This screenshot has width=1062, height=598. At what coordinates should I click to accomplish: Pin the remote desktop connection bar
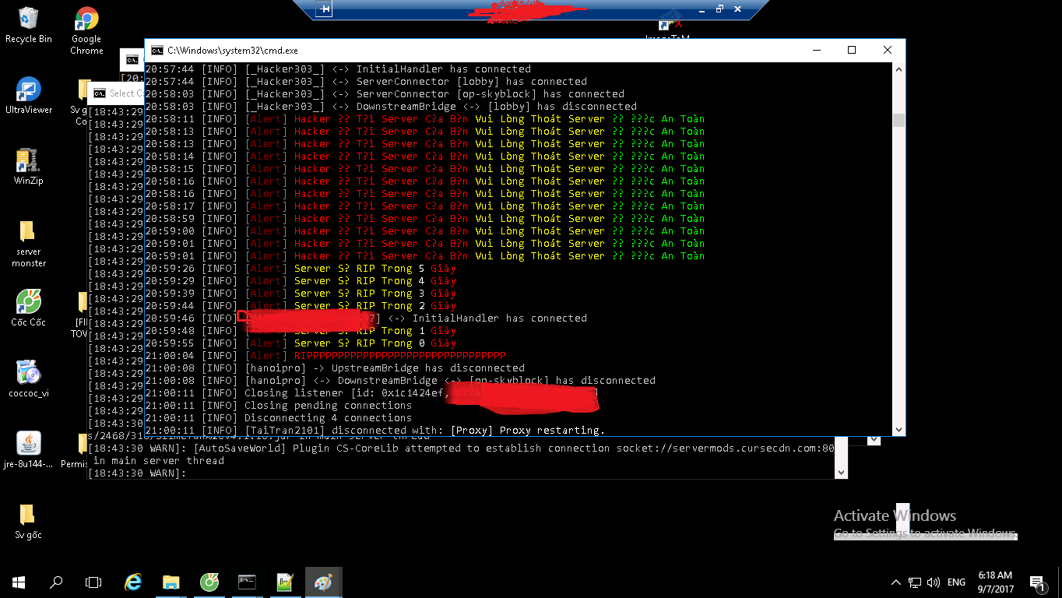pos(325,9)
